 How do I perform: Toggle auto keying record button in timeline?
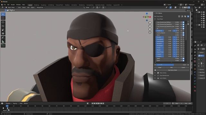coord(88,103)
